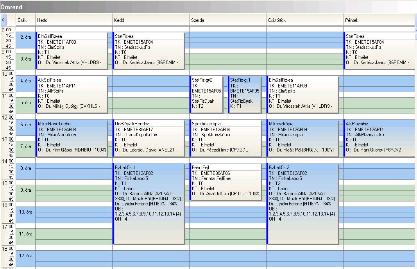
Task: Click the '4. óra' time slot label
Action: click(x=25, y=81)
